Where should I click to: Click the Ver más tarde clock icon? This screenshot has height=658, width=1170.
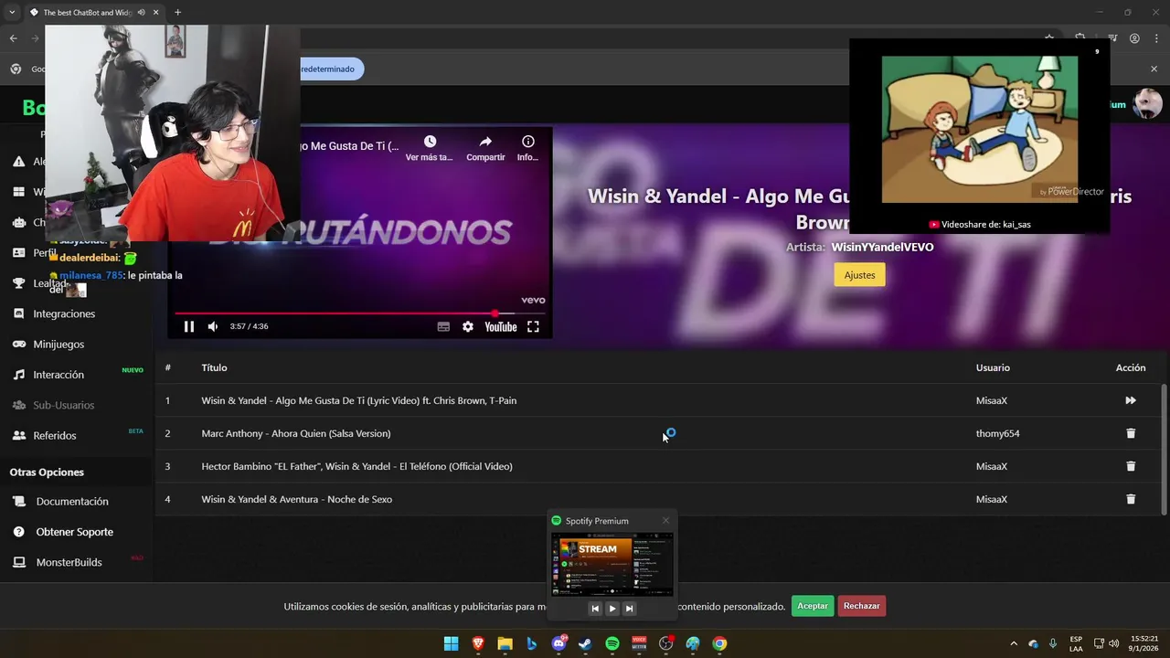(x=430, y=142)
